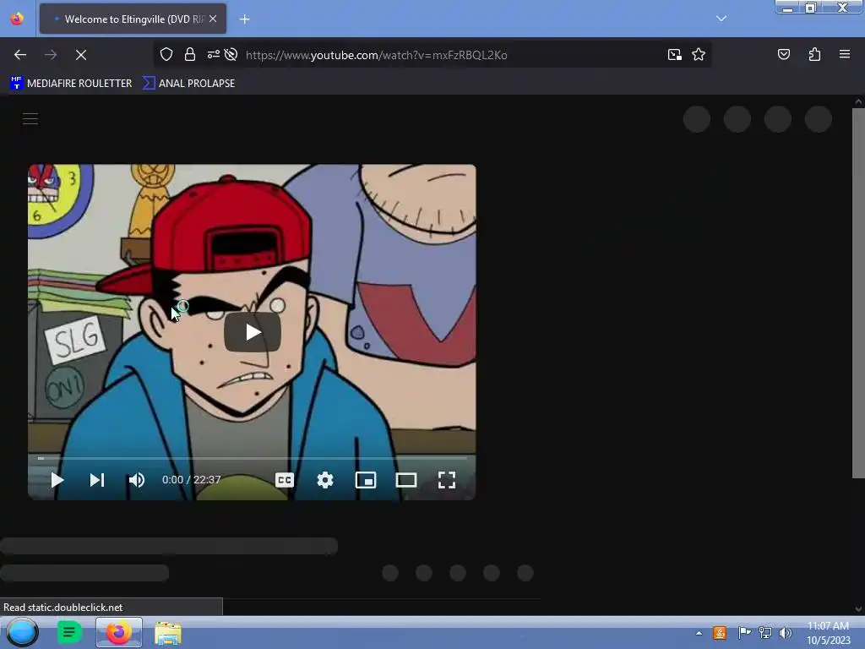
Task: Open the YouTube guide hamburger menu
Action: [30, 118]
